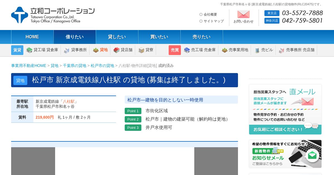Viewport: 334px width, 175px height.
Task: Go to 松戸市の貸地 breadcrumb link
Action: pyautogui.click(x=102, y=66)
